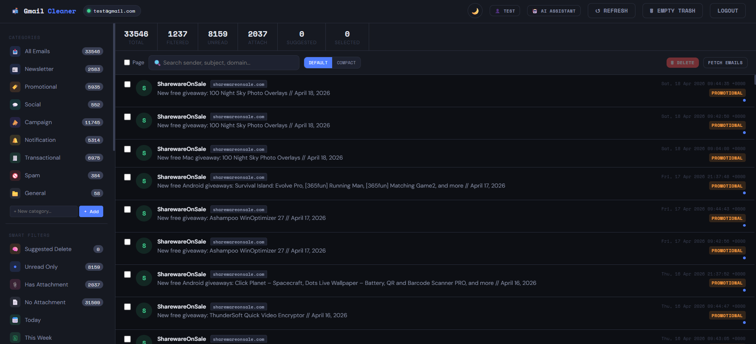Select the Survival Island email checkbox

(x=127, y=177)
